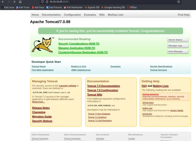Click the insecure connection padlock icon

[x=47, y=2]
